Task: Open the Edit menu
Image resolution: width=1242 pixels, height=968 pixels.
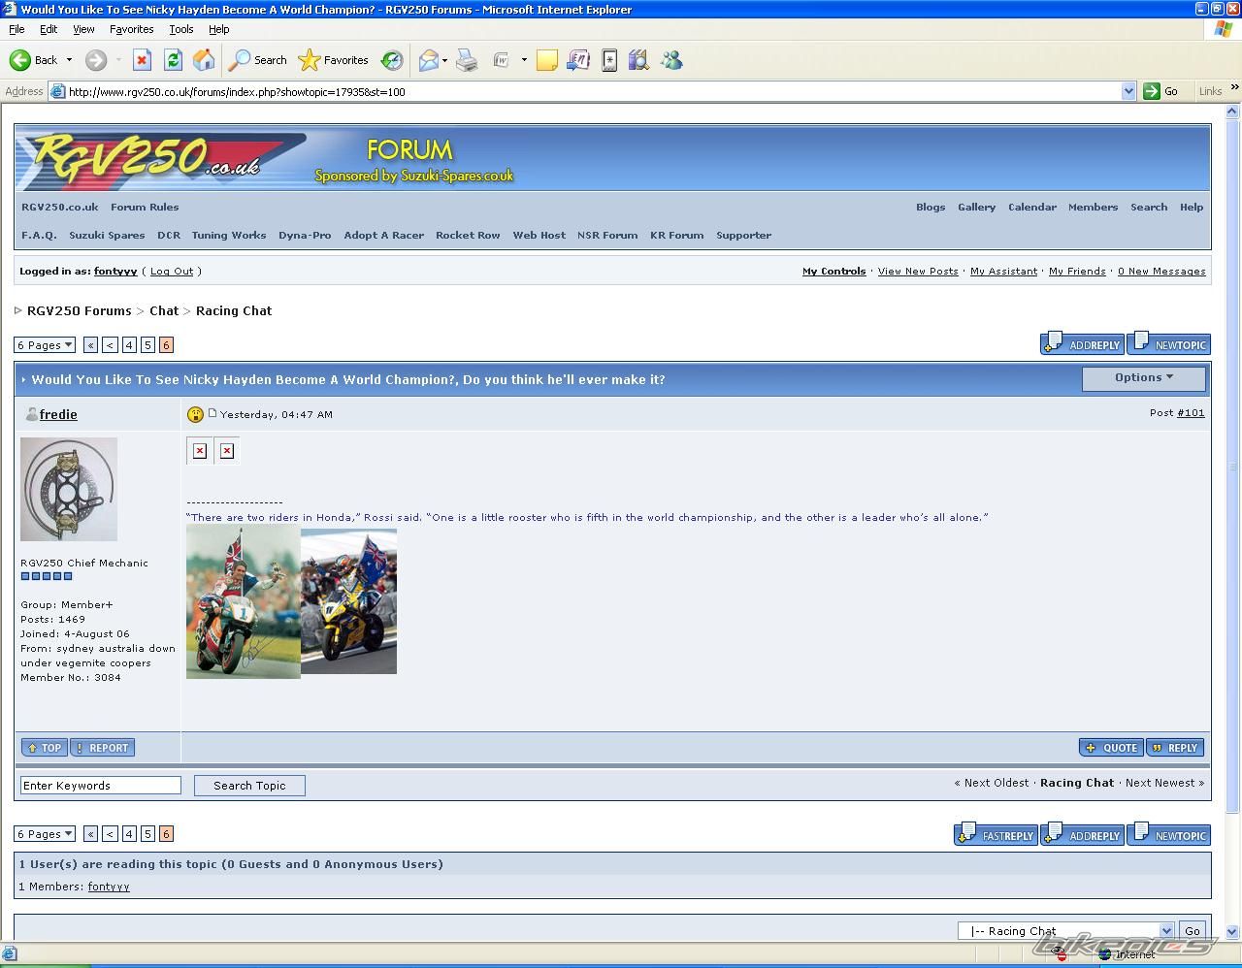Action: (49, 29)
